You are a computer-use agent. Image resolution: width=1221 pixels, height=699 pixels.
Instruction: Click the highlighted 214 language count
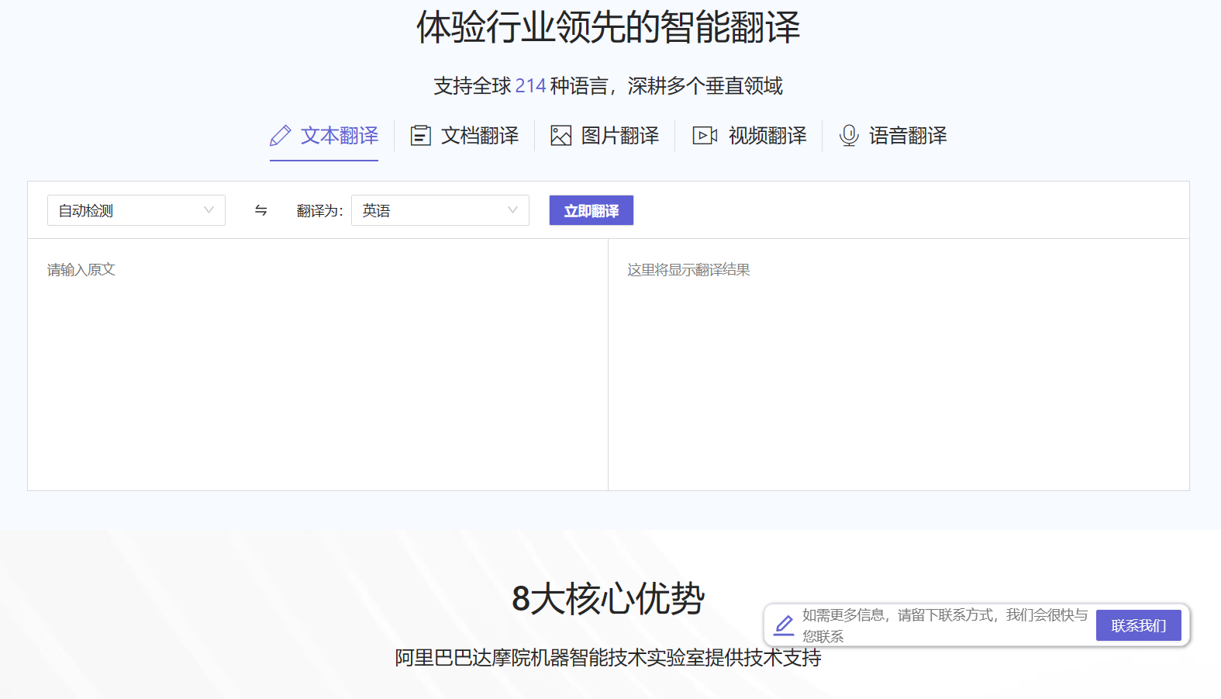[x=530, y=86]
